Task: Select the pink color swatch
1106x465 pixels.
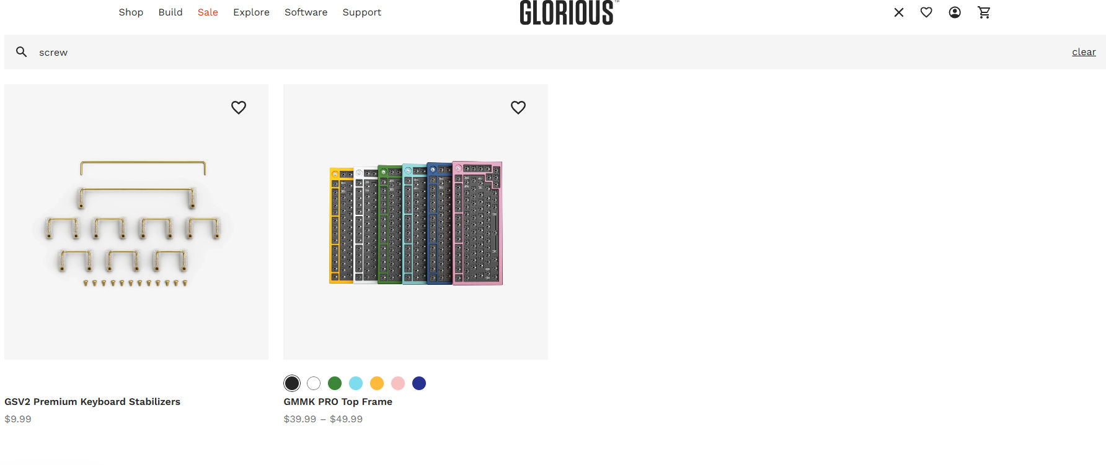Action: pyautogui.click(x=398, y=383)
